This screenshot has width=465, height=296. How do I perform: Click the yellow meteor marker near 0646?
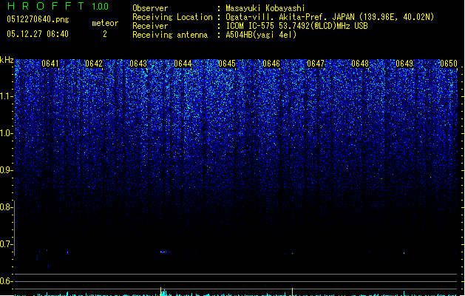click(293, 292)
